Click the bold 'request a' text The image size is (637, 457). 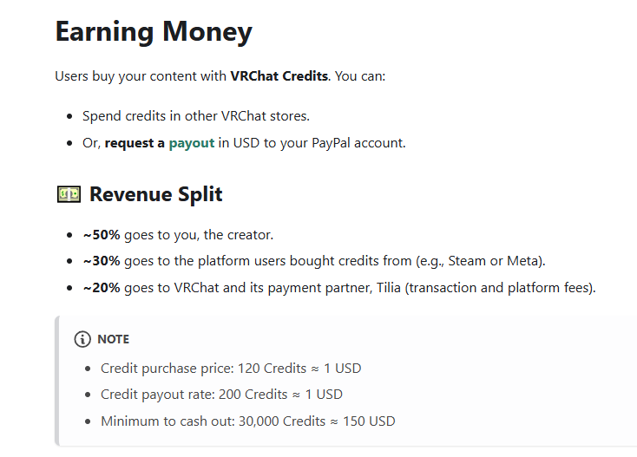(x=135, y=143)
